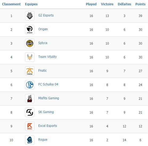Click the orange Fnatic logo
148x146 pixels.
click(30, 71)
